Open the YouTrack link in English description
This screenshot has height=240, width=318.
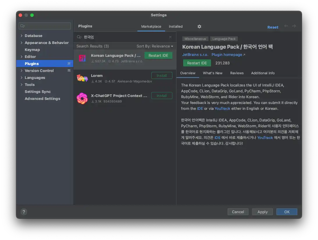tap(222, 109)
